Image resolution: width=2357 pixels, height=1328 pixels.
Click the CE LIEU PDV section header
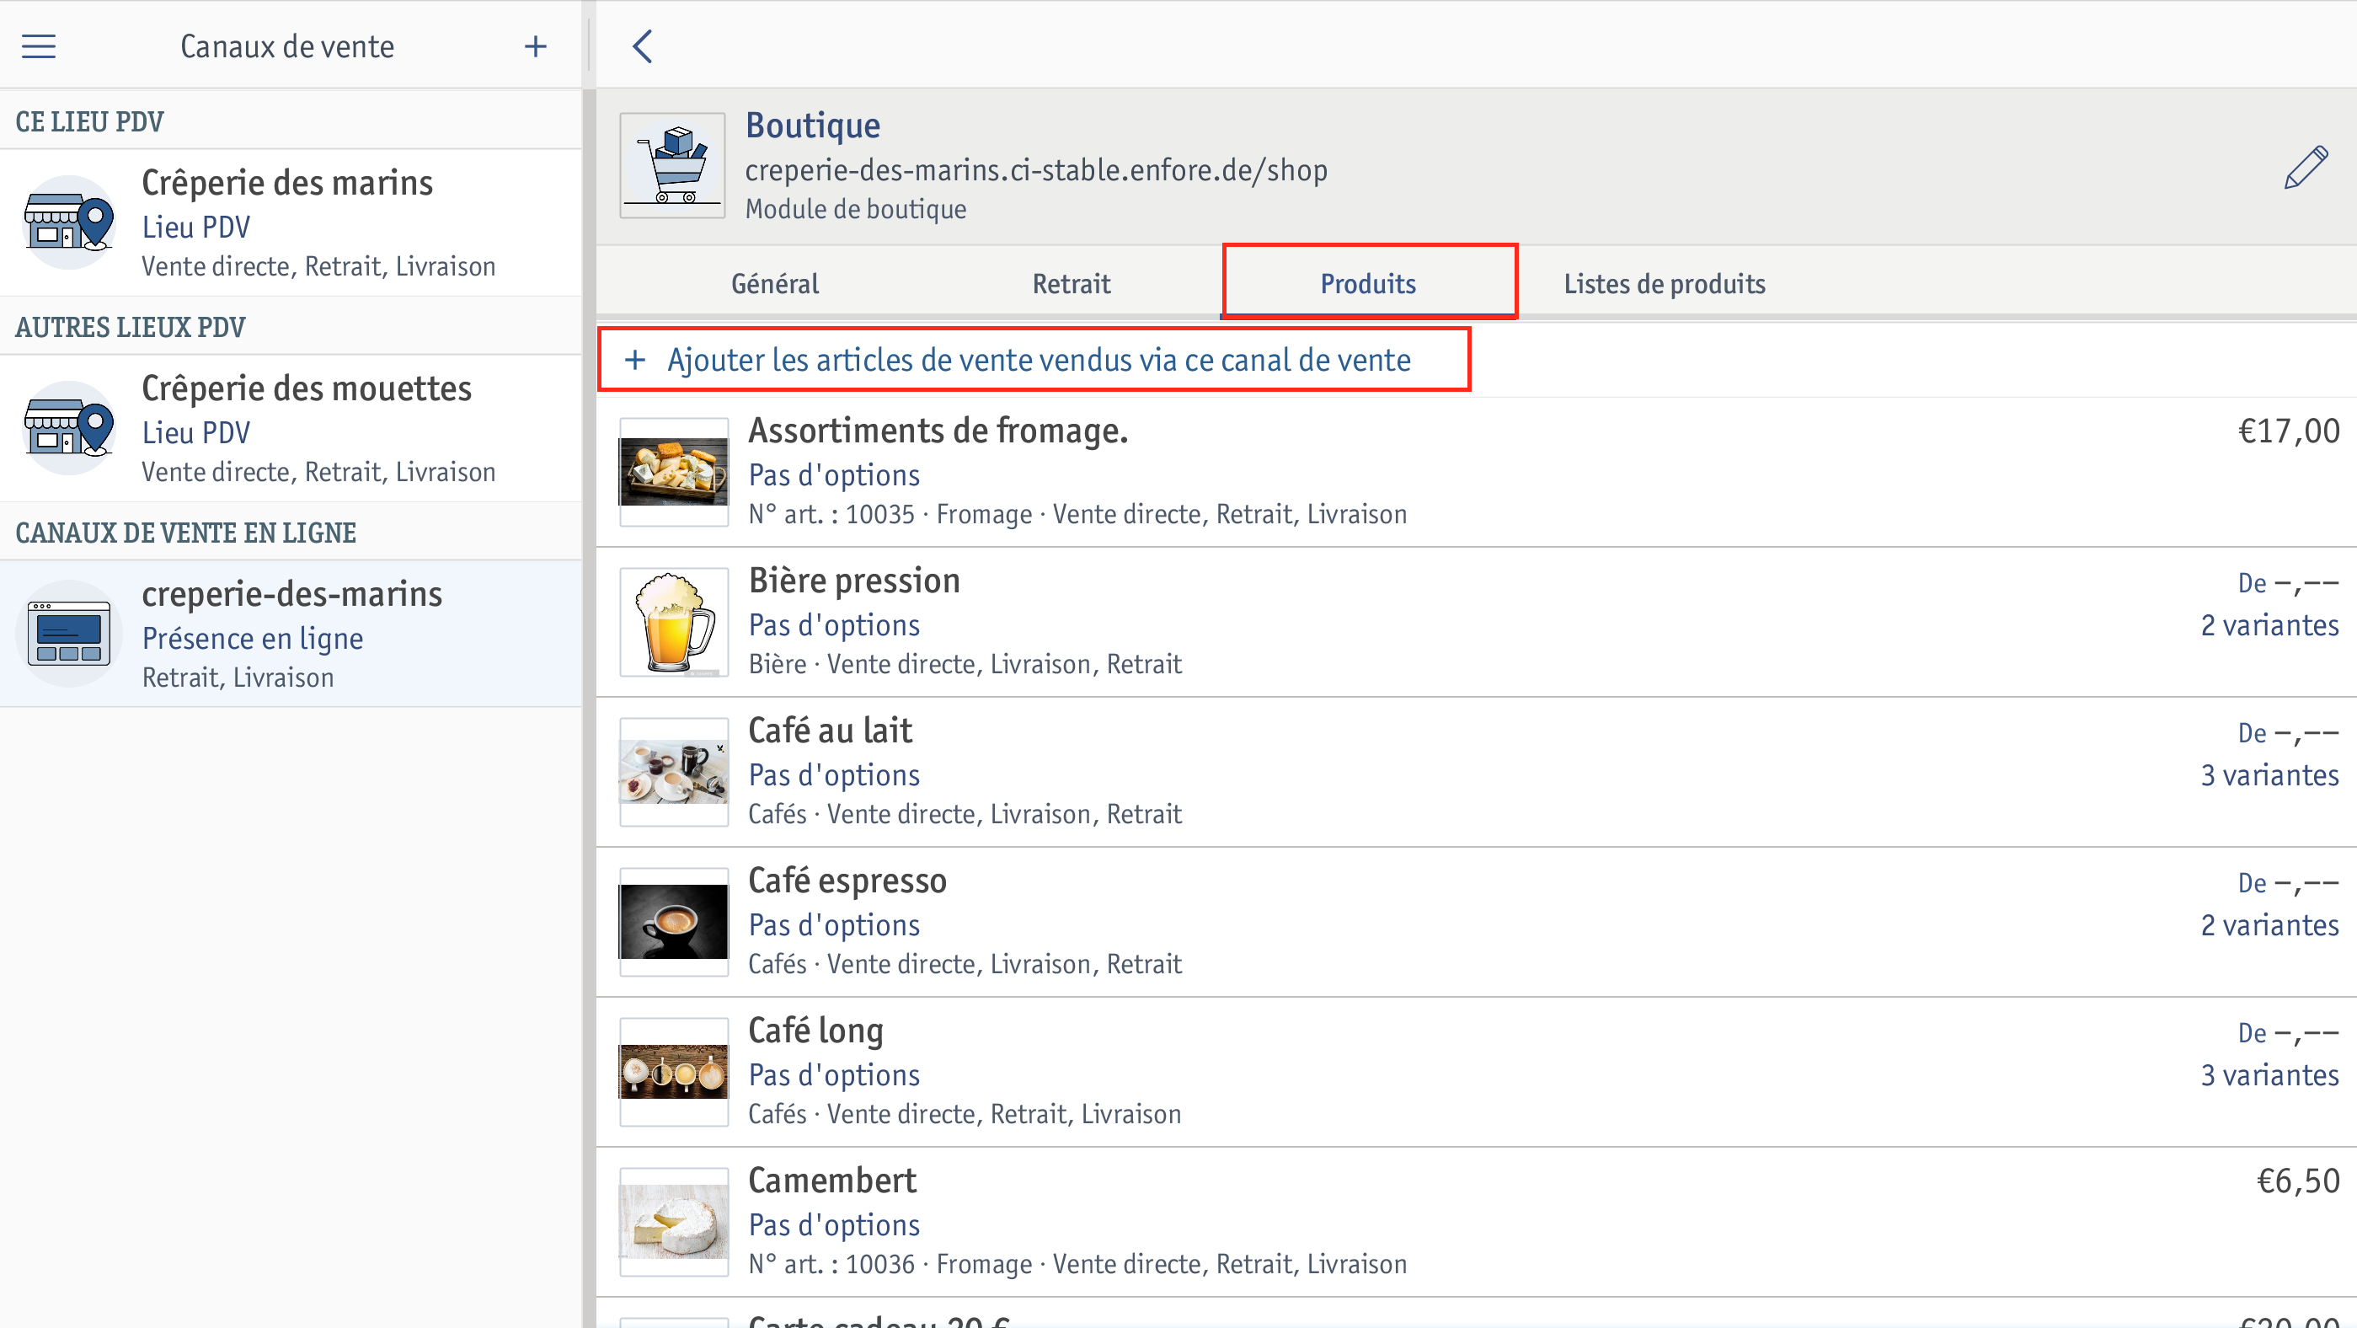[89, 121]
